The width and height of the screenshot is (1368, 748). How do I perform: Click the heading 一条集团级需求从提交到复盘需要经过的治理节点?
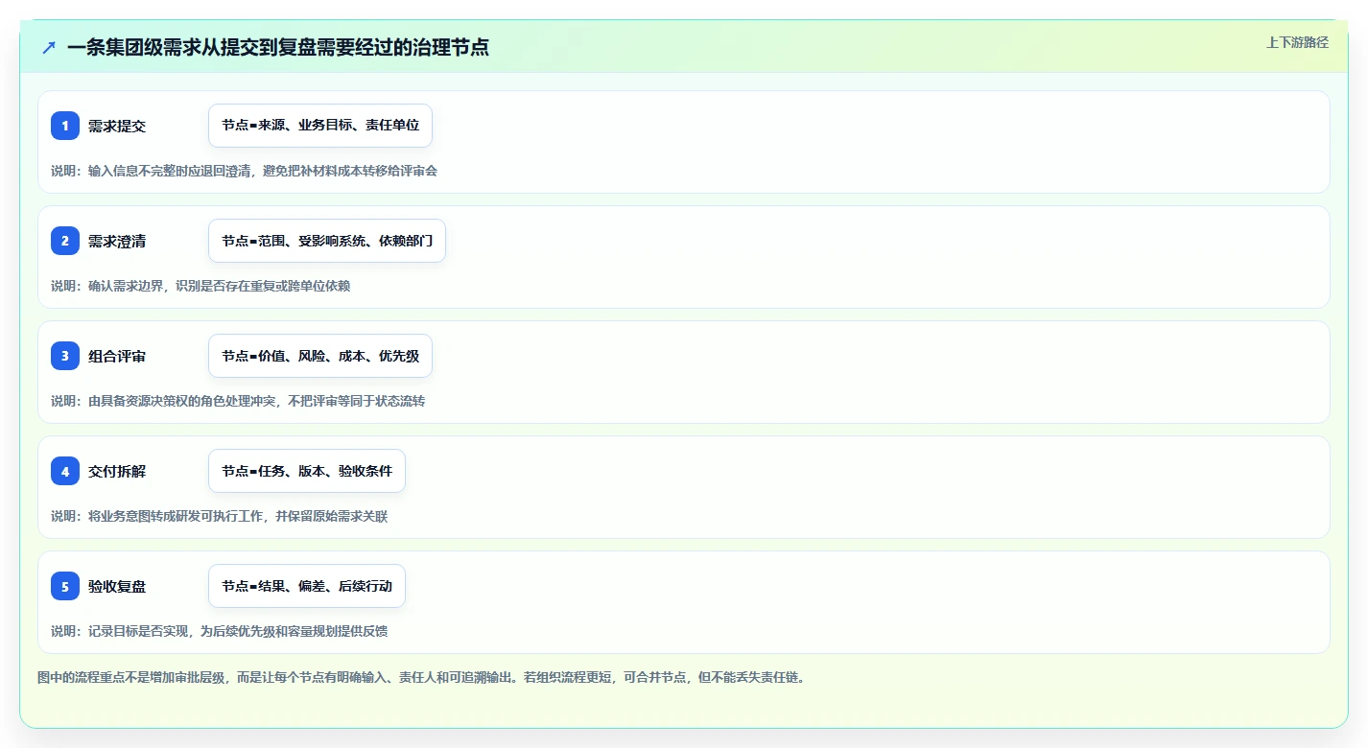278,47
